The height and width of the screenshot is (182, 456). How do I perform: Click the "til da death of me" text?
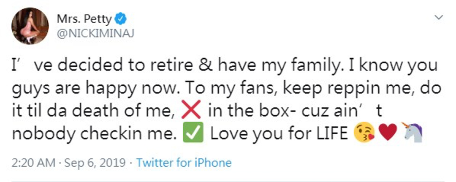click(x=110, y=112)
